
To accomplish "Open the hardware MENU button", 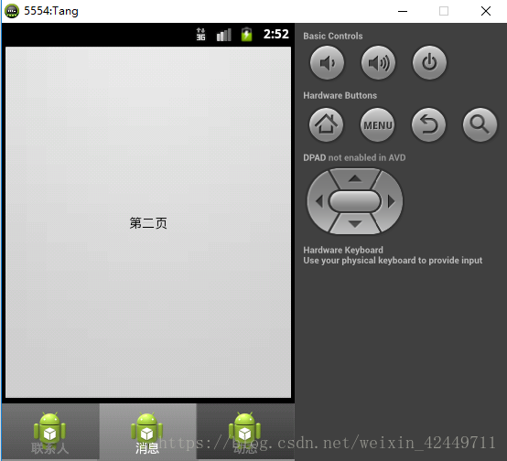I will point(378,124).
